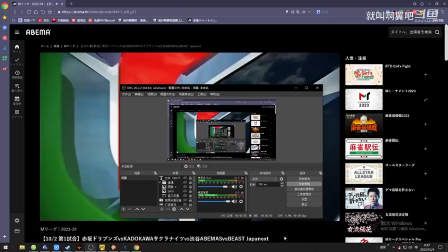The height and width of the screenshot is (252, 448).
Task: Reload the browser page
Action: (x=29, y=12)
